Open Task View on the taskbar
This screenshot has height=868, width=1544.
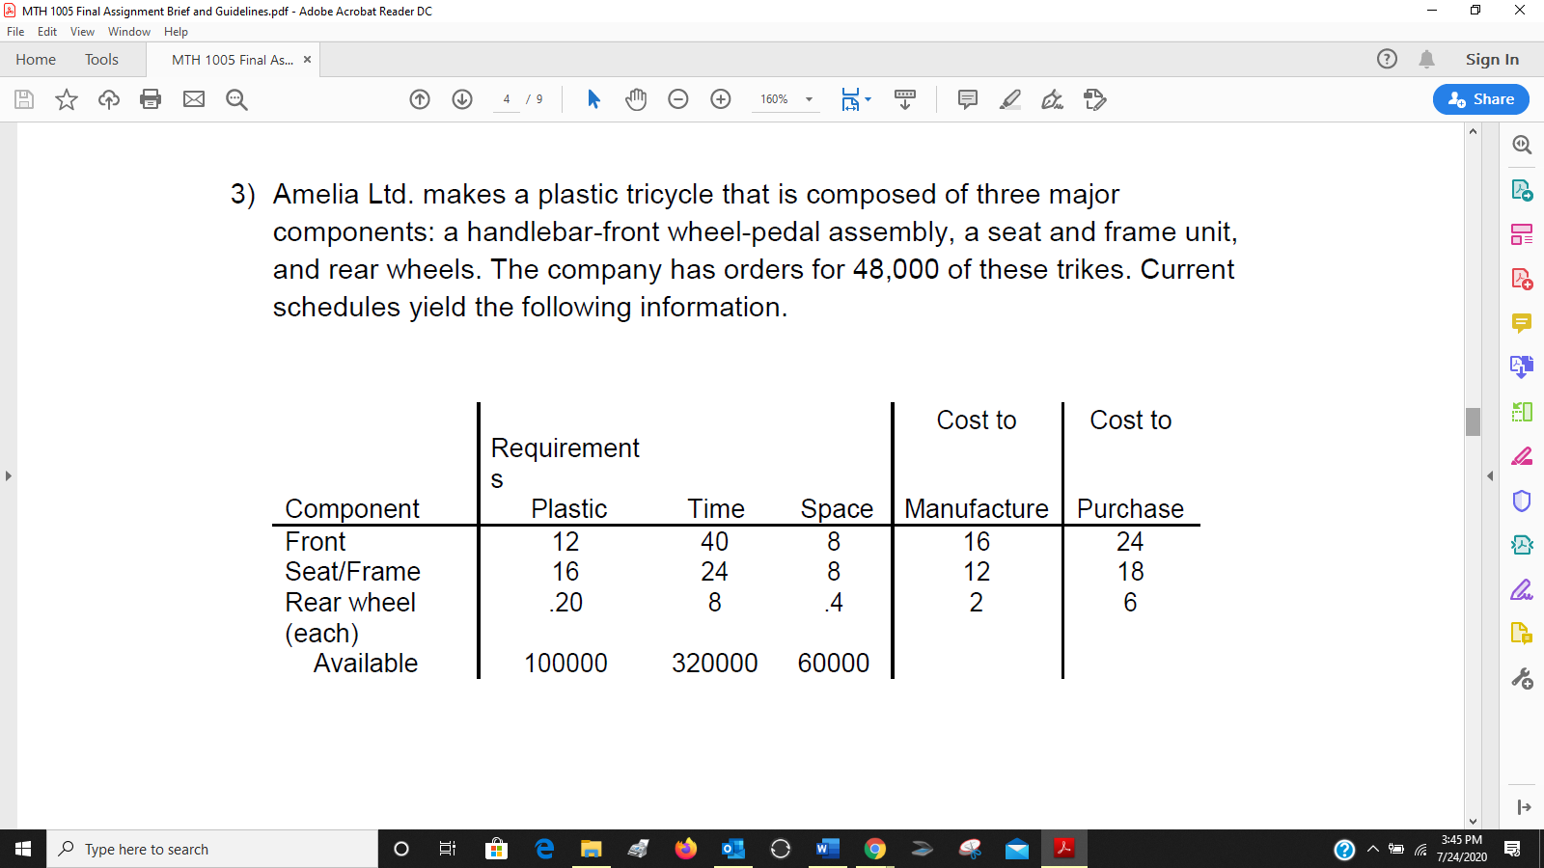447,849
